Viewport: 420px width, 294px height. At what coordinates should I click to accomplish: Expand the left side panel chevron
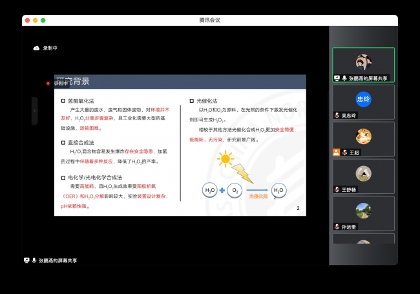(35, 110)
